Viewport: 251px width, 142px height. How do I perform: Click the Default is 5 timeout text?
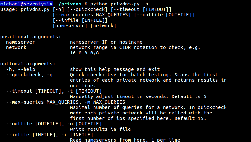(189, 96)
